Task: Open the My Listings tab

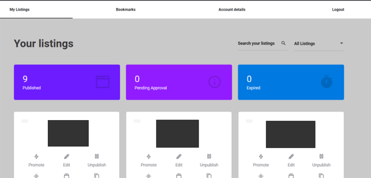Action: (x=19, y=10)
